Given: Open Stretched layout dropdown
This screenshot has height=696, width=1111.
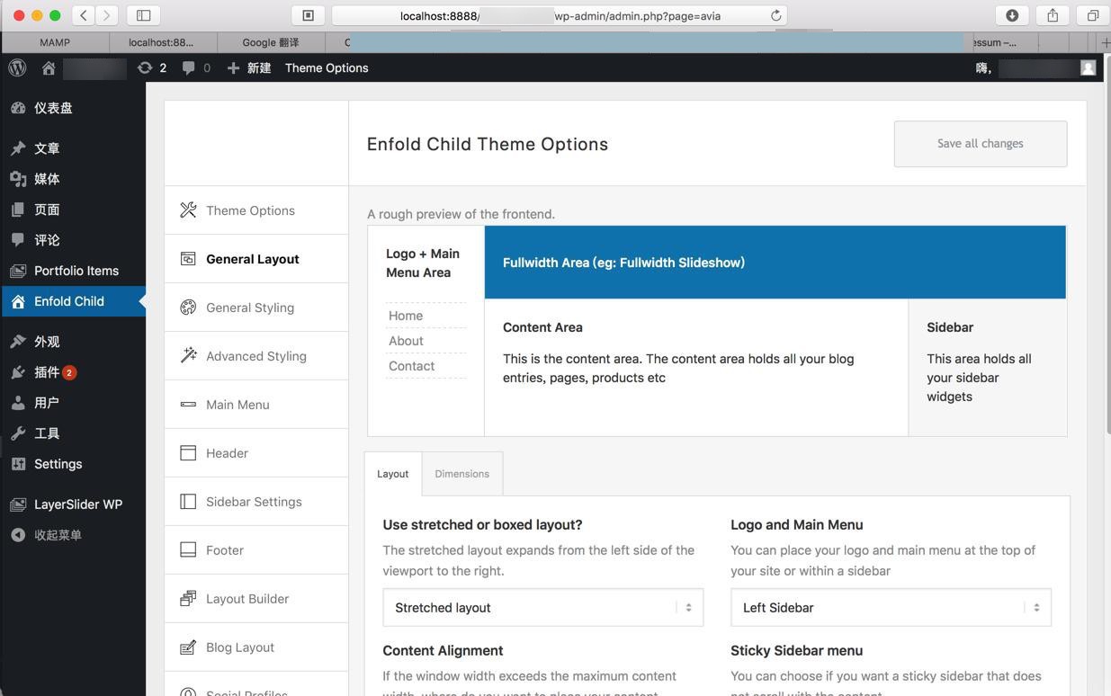Looking at the screenshot, I should pos(542,608).
